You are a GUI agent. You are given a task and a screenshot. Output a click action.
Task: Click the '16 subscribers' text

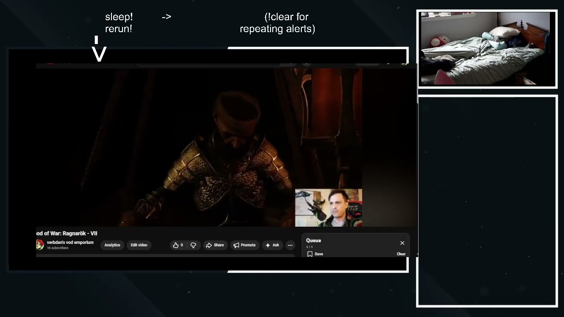coord(58,248)
